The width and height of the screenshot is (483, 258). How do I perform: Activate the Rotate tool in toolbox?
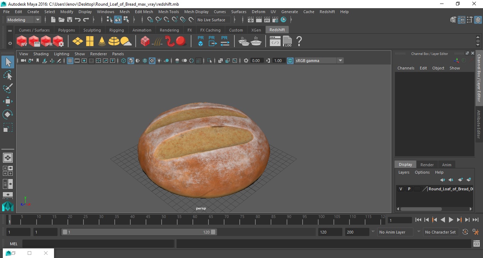(x=8, y=114)
